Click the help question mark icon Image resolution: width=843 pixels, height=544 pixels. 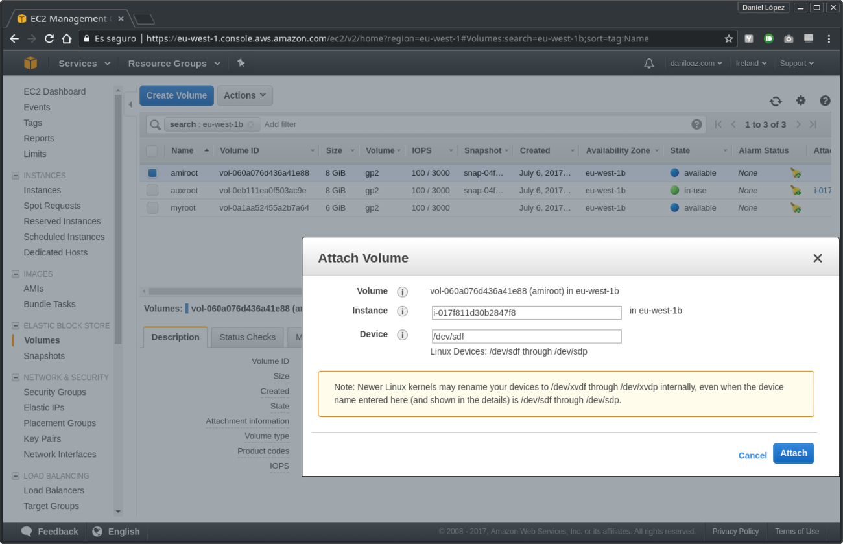click(x=825, y=101)
